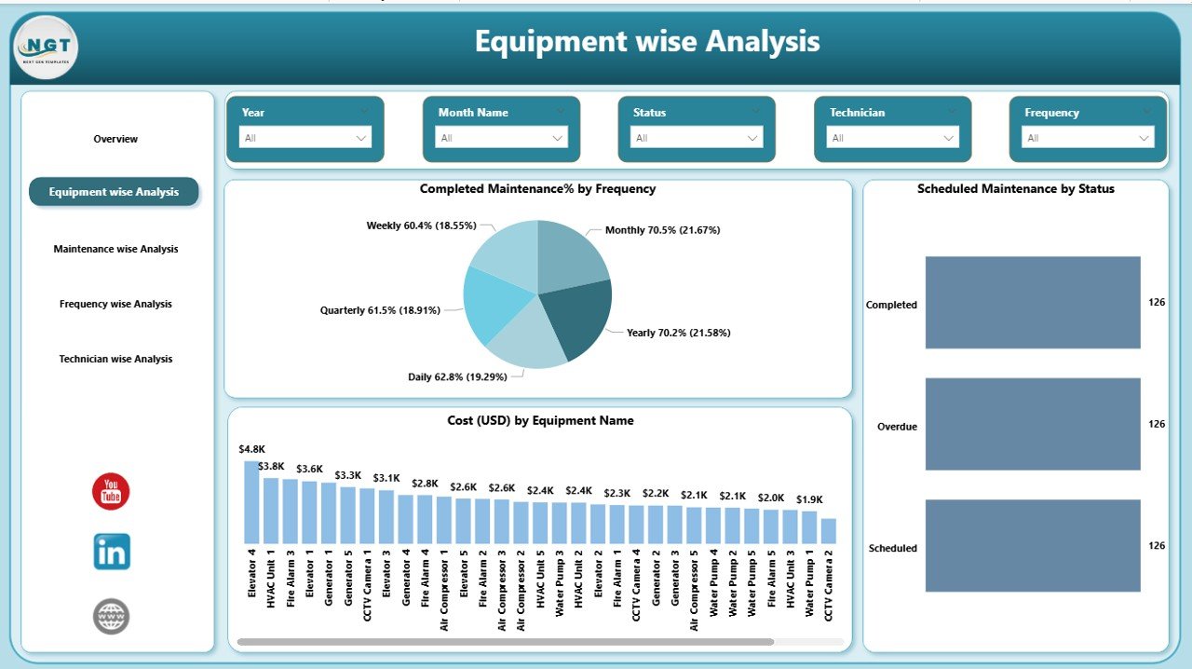Open the Technician wise Analysis page
The width and height of the screenshot is (1192, 669).
coord(115,359)
